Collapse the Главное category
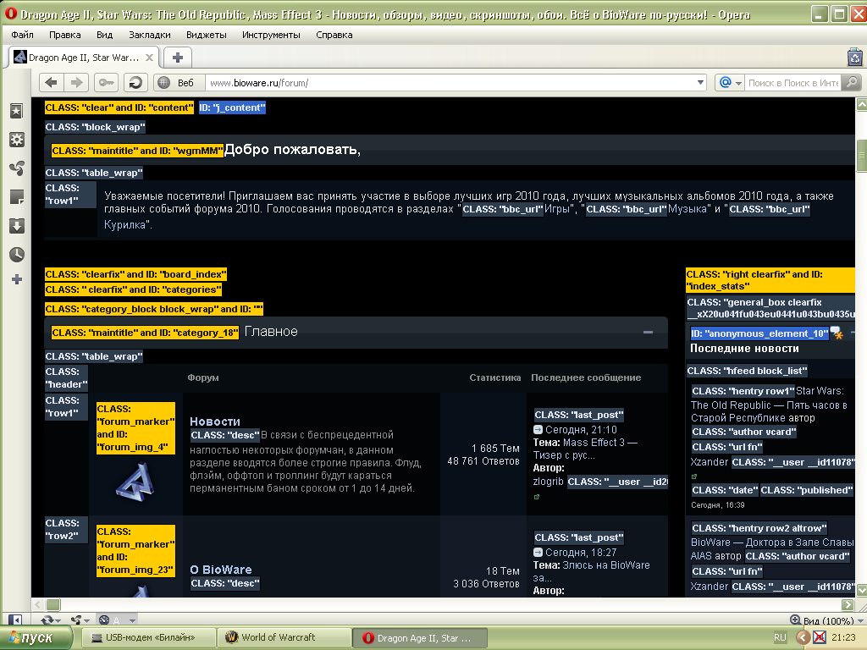The image size is (867, 650). click(648, 332)
